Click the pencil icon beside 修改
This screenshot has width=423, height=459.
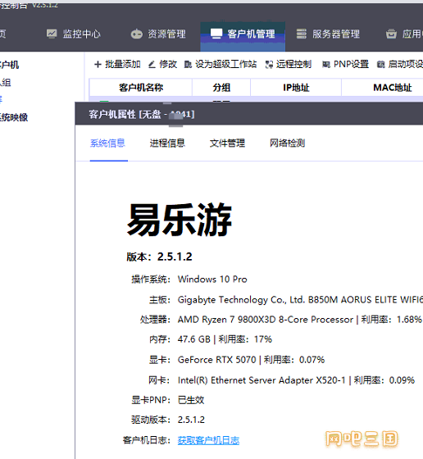coord(152,65)
